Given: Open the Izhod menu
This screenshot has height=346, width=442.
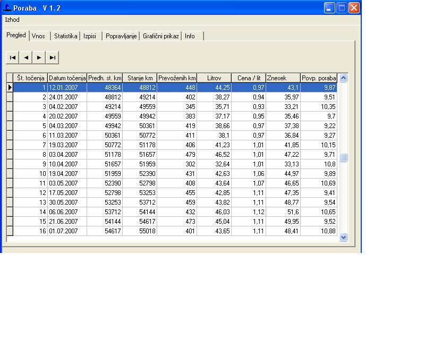Looking at the screenshot, I should pos(12,20).
